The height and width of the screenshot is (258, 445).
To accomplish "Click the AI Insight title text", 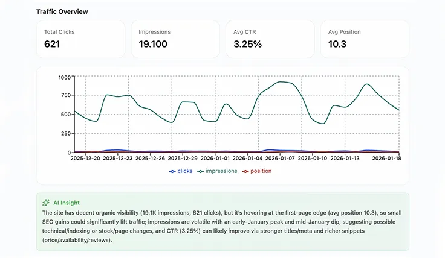I will 66,203.
